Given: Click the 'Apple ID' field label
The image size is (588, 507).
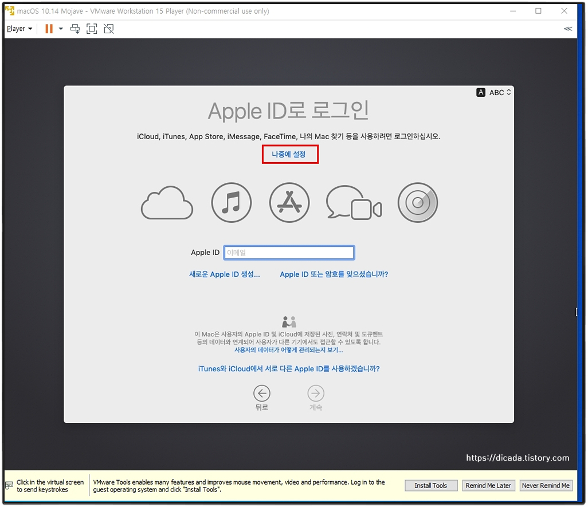Looking at the screenshot, I should (x=205, y=253).
